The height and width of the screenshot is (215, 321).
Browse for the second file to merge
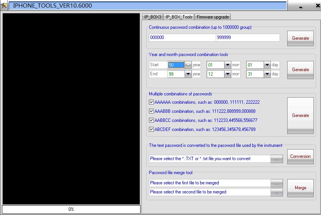277,192
